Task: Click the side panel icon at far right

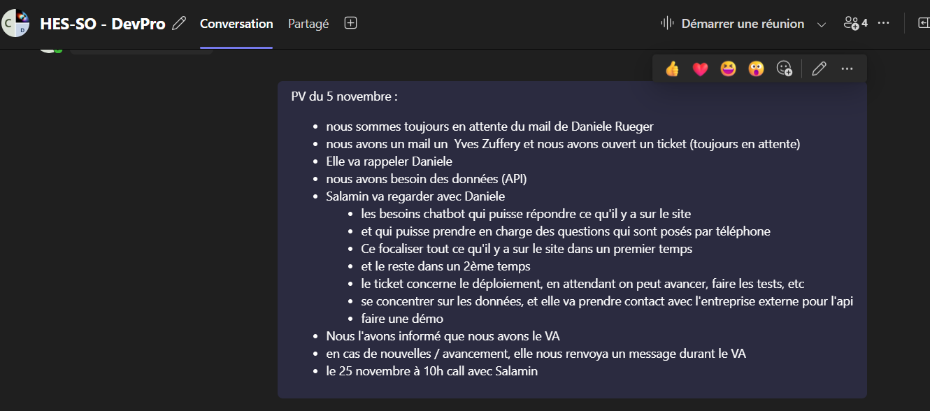Action: (923, 23)
